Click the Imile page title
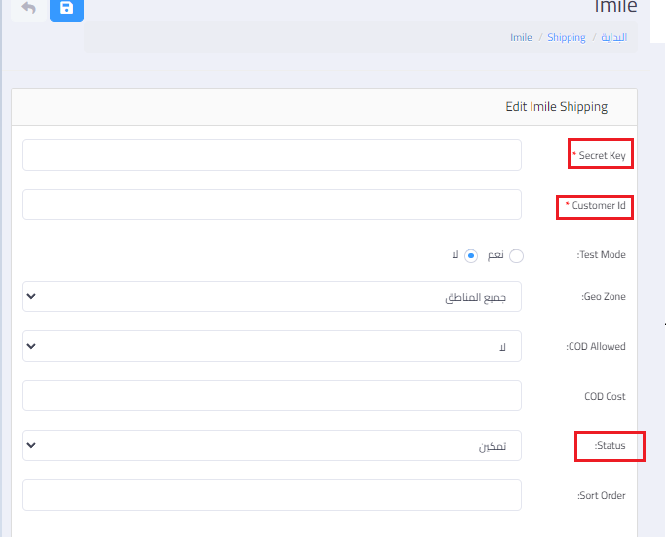The height and width of the screenshot is (537, 670). coord(615,8)
